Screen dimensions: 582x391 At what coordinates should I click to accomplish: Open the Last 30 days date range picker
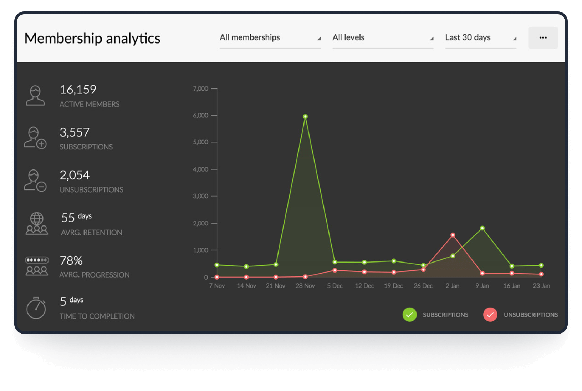480,37
